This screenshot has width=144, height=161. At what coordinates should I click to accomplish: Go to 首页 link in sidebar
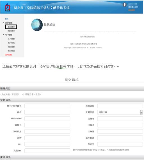(x=7, y=19)
